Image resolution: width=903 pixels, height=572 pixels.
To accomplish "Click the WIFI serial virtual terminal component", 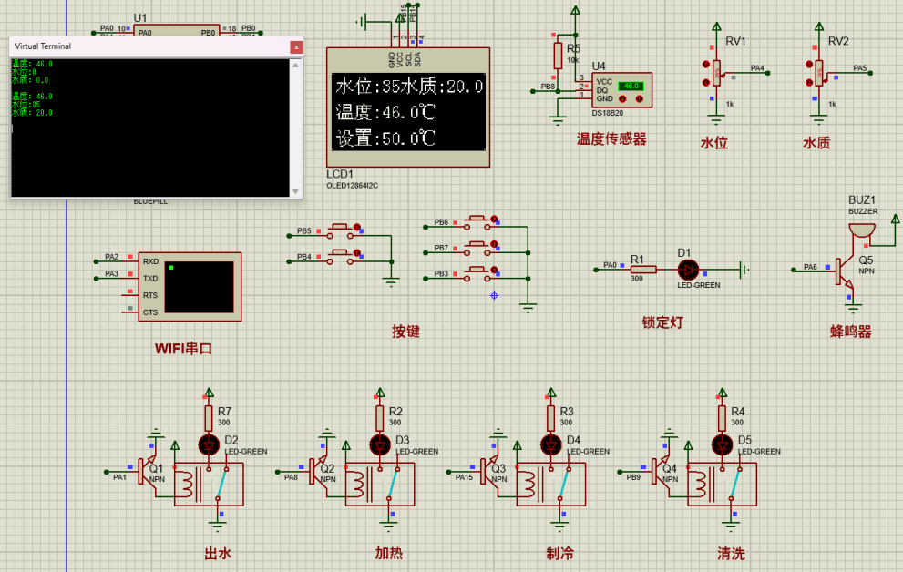I will click(190, 286).
